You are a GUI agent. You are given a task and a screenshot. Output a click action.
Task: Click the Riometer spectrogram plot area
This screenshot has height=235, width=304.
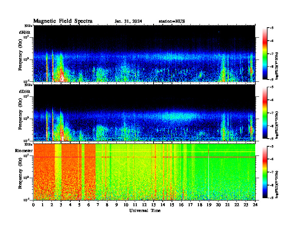click(x=144, y=172)
